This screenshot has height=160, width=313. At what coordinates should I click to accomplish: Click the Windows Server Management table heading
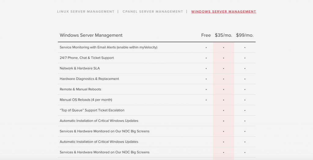coord(91,35)
